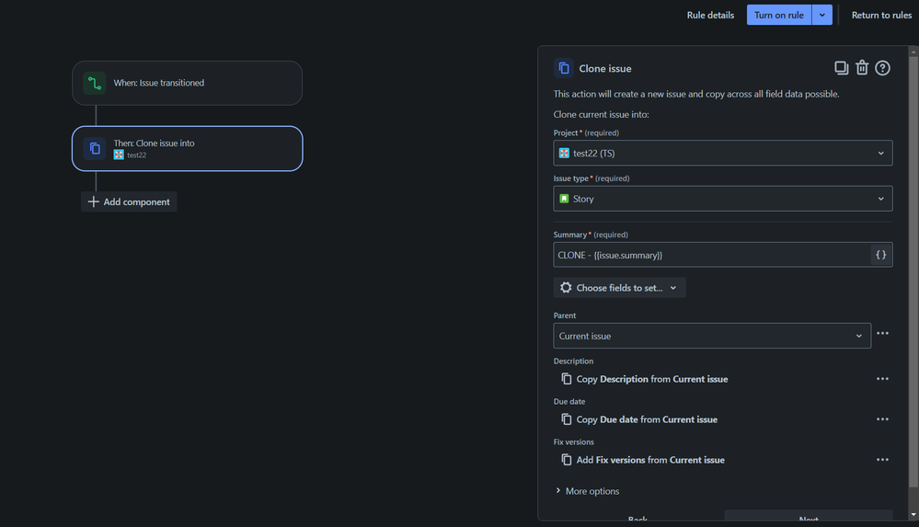Click the plus icon in Add component
The width and height of the screenshot is (919, 527).
pos(93,201)
